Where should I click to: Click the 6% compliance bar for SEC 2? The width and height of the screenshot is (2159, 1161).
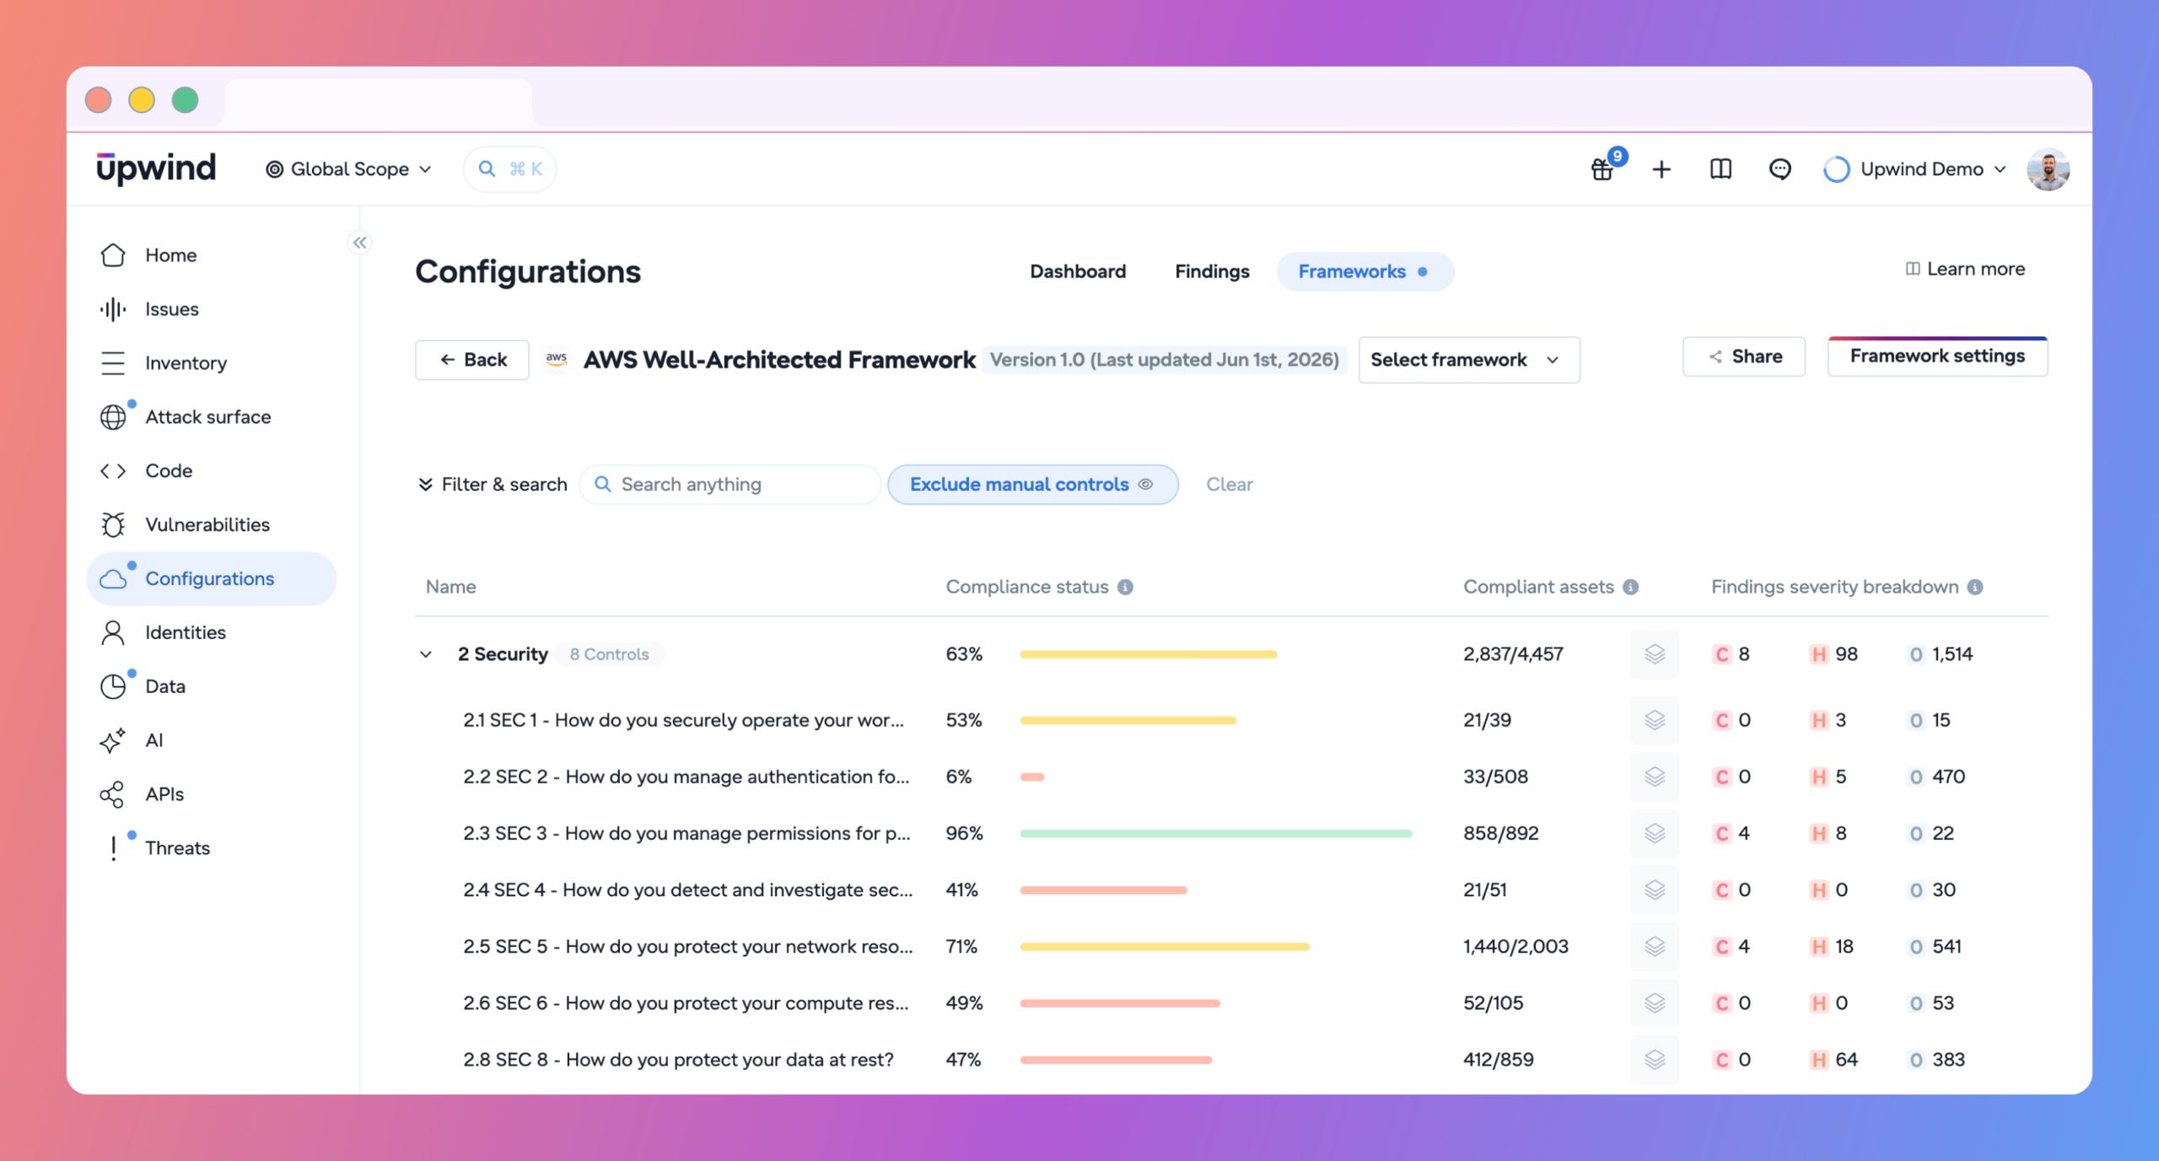(x=1032, y=777)
